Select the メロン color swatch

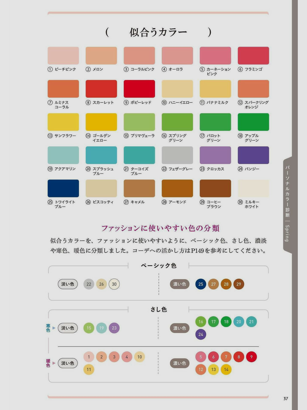pos(101,55)
